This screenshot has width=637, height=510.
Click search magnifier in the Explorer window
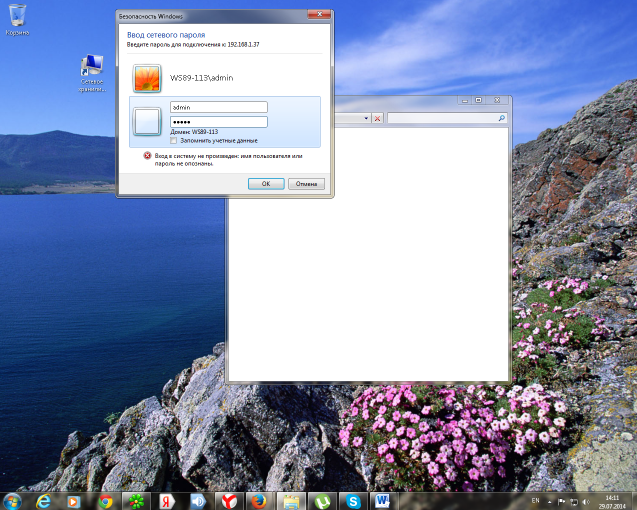point(501,118)
